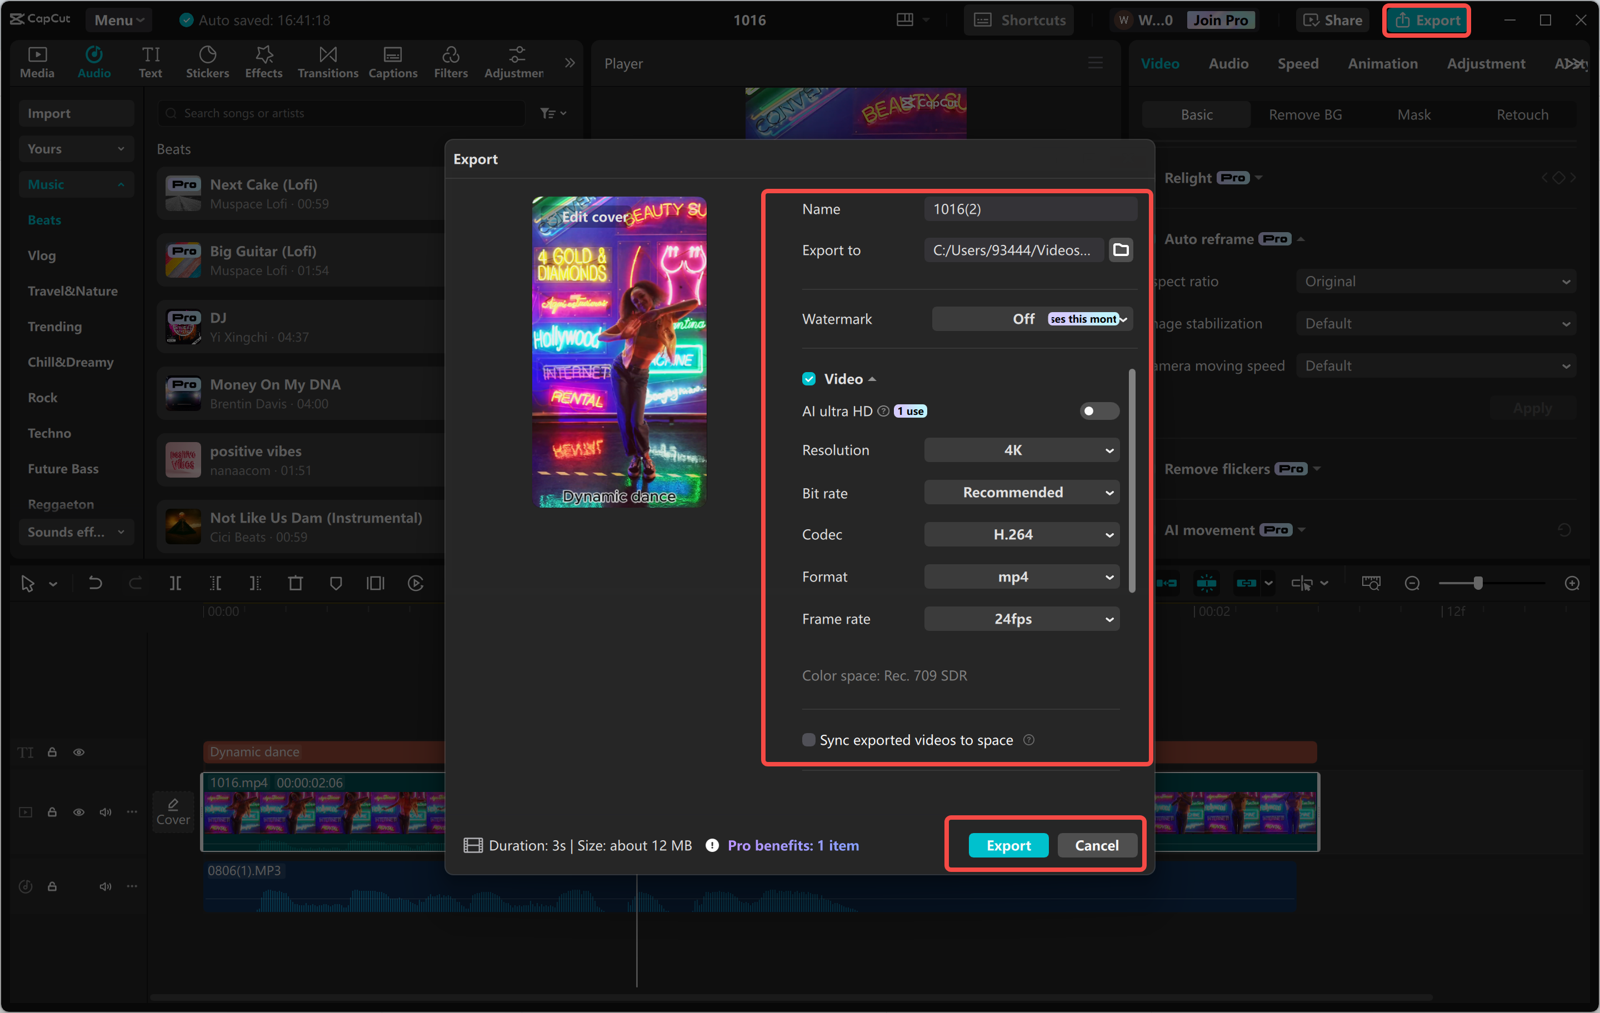Image resolution: width=1600 pixels, height=1013 pixels.
Task: Open the Effects panel
Action: (263, 62)
